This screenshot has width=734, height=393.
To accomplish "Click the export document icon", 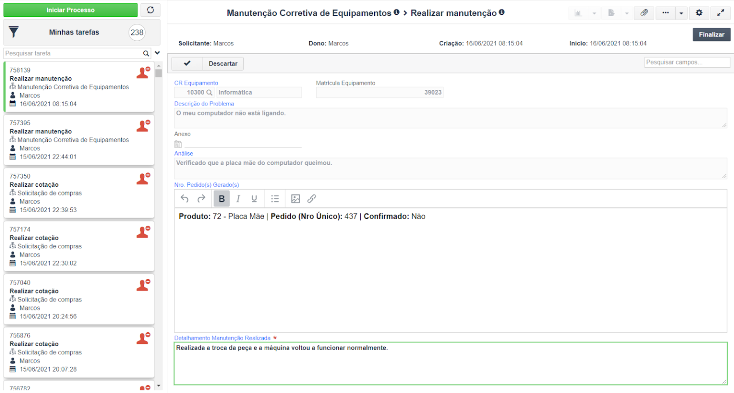I will [x=611, y=13].
